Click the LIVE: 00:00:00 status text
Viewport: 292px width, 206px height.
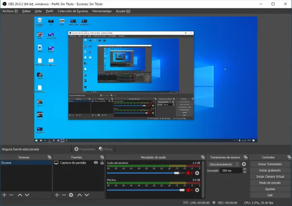click(199, 203)
